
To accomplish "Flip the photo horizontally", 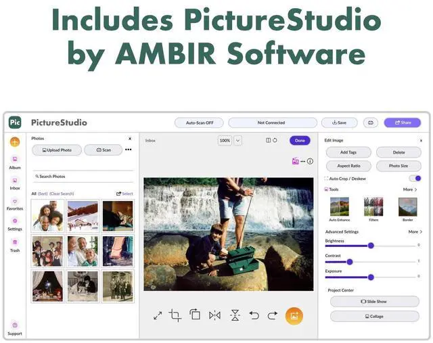I will click(214, 315).
